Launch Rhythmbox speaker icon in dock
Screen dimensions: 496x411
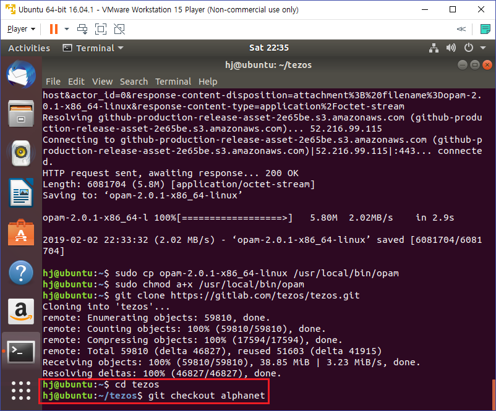click(21, 153)
